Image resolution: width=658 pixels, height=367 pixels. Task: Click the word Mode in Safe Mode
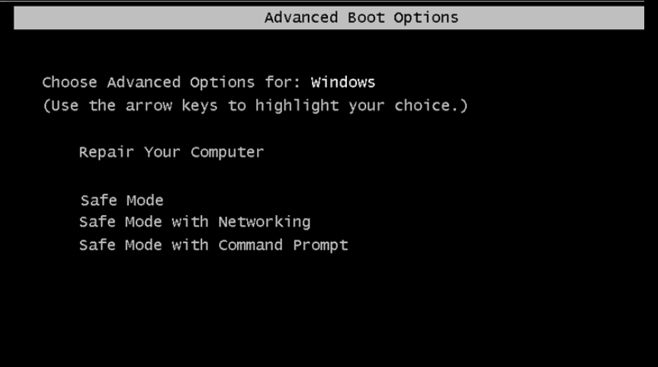point(145,201)
